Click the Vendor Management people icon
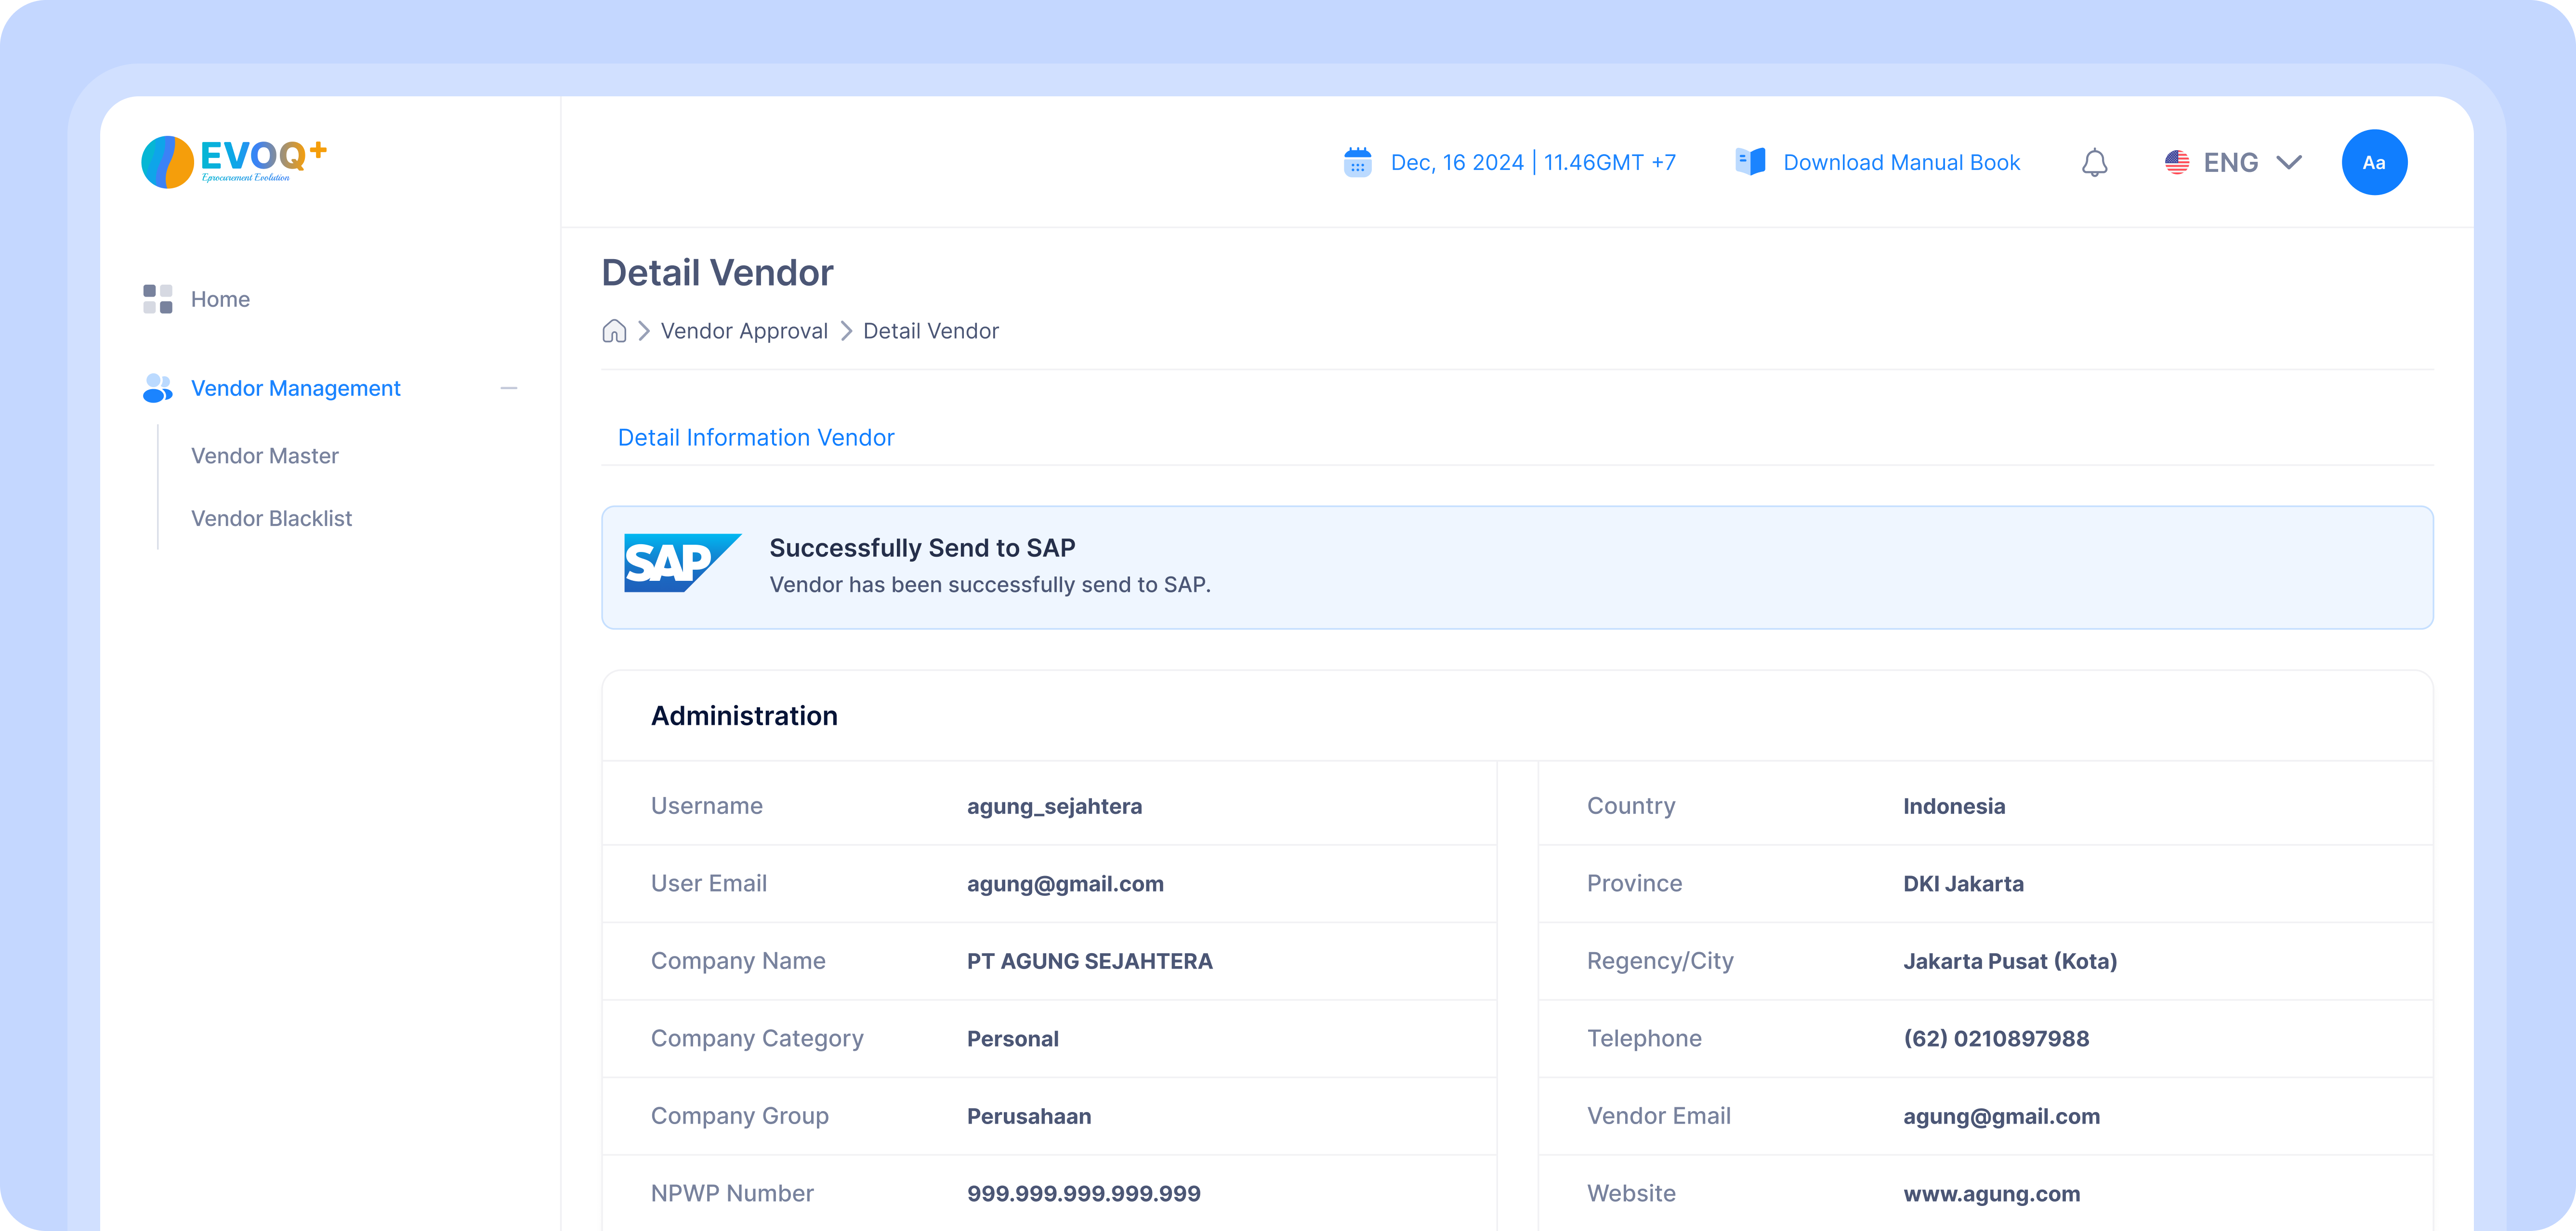 (x=157, y=388)
